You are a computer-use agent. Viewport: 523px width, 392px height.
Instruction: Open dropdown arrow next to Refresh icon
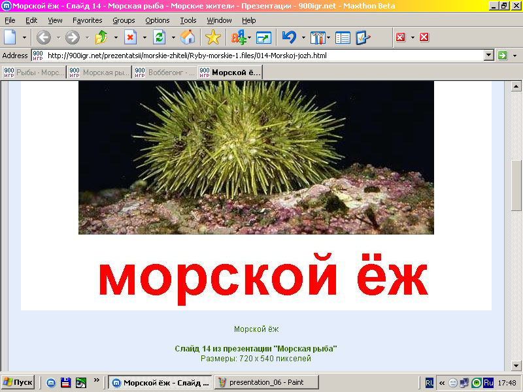pyautogui.click(x=173, y=37)
